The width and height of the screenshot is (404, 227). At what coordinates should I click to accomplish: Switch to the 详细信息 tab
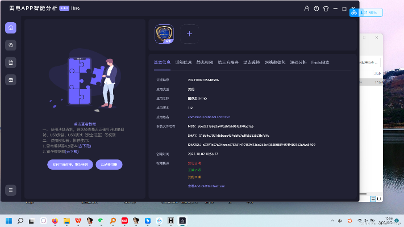pos(184,62)
